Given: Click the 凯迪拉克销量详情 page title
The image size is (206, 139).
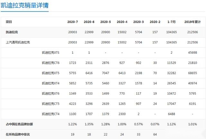Looking at the screenshot, I should pos(24,5).
